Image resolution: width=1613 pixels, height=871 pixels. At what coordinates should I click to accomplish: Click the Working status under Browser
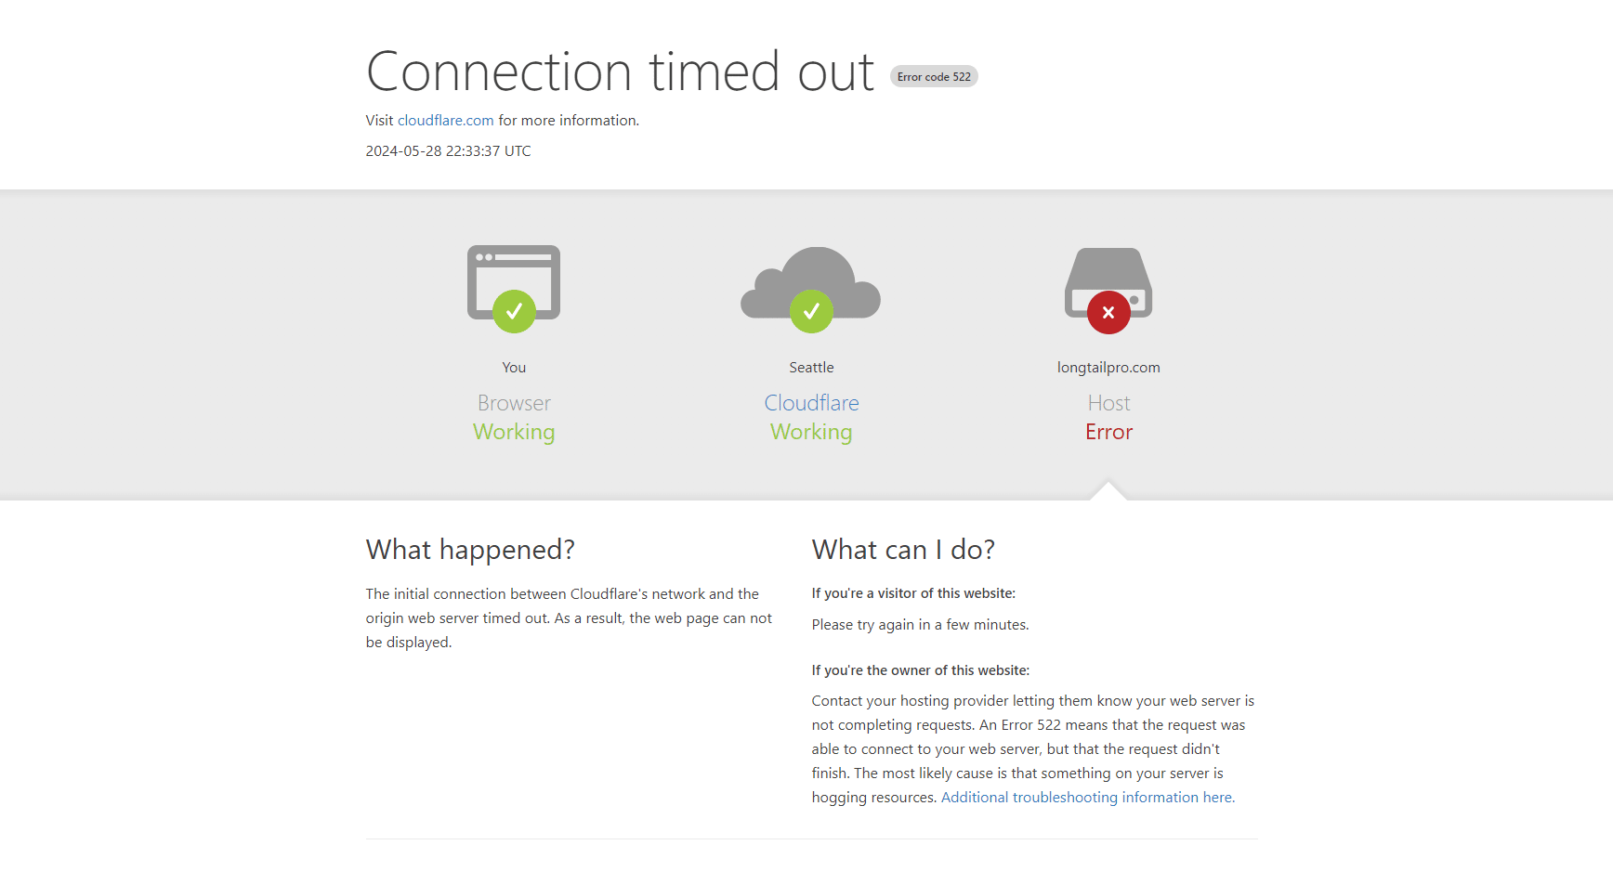tap(514, 432)
